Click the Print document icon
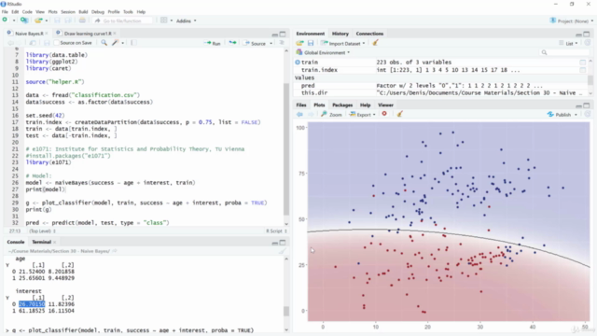597x336 pixels. coord(82,21)
